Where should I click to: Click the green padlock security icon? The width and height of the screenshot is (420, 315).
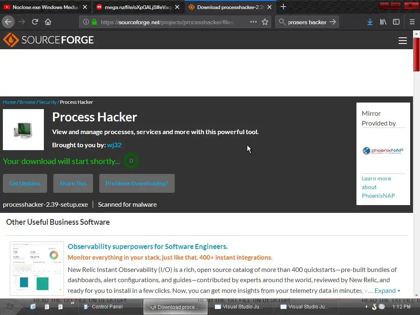click(94, 22)
